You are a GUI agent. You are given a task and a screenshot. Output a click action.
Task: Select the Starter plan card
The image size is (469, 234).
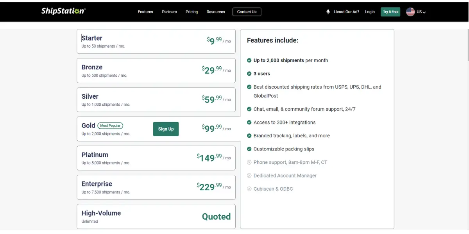point(156,41)
